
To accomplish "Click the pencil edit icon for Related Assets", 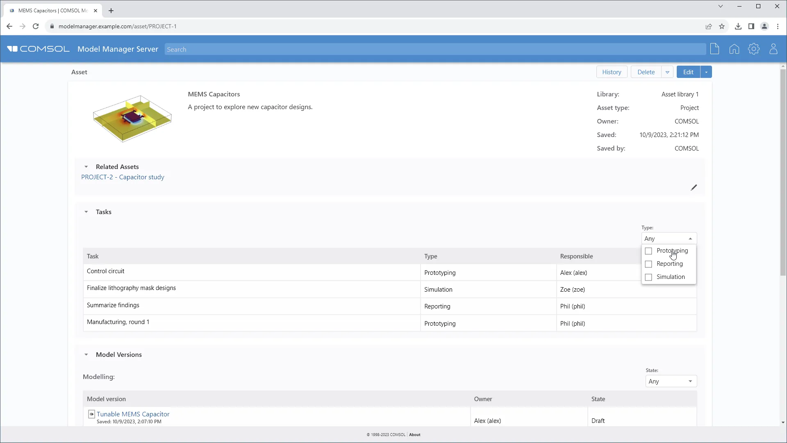I will click(x=694, y=187).
